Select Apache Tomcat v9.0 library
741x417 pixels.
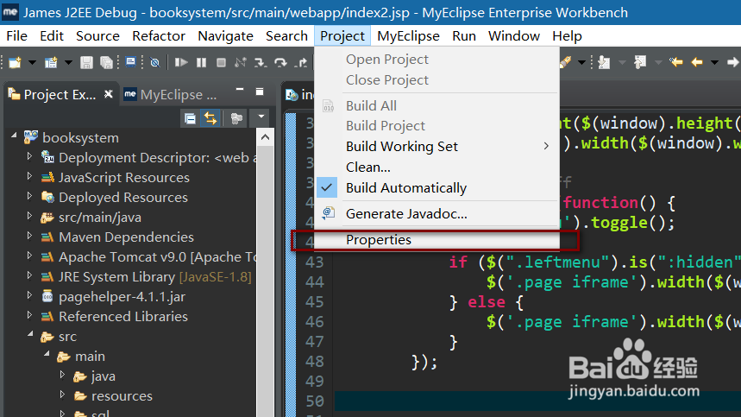(x=157, y=256)
